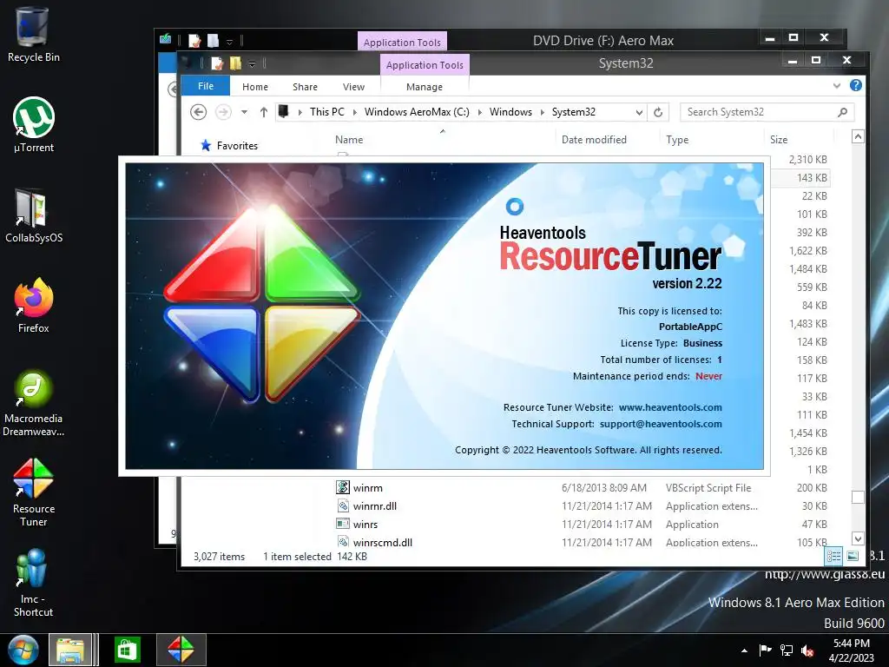Image resolution: width=889 pixels, height=667 pixels.
Task: Go up one folder level in System32
Action: (264, 112)
